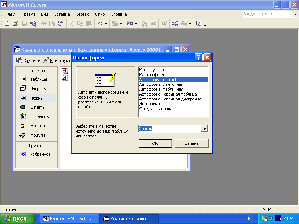The width and height of the screenshot is (299, 224).
Task: Click the Properties toolbar icon
Action: [x=164, y=24]
